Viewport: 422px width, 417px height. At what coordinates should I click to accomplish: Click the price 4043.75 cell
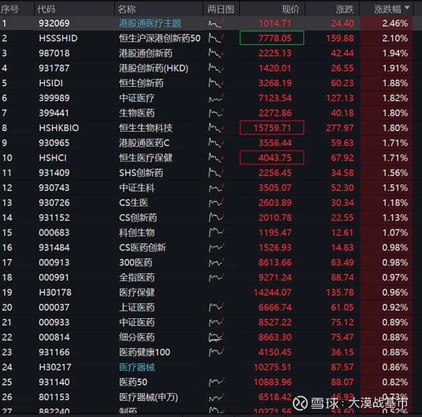(272, 157)
